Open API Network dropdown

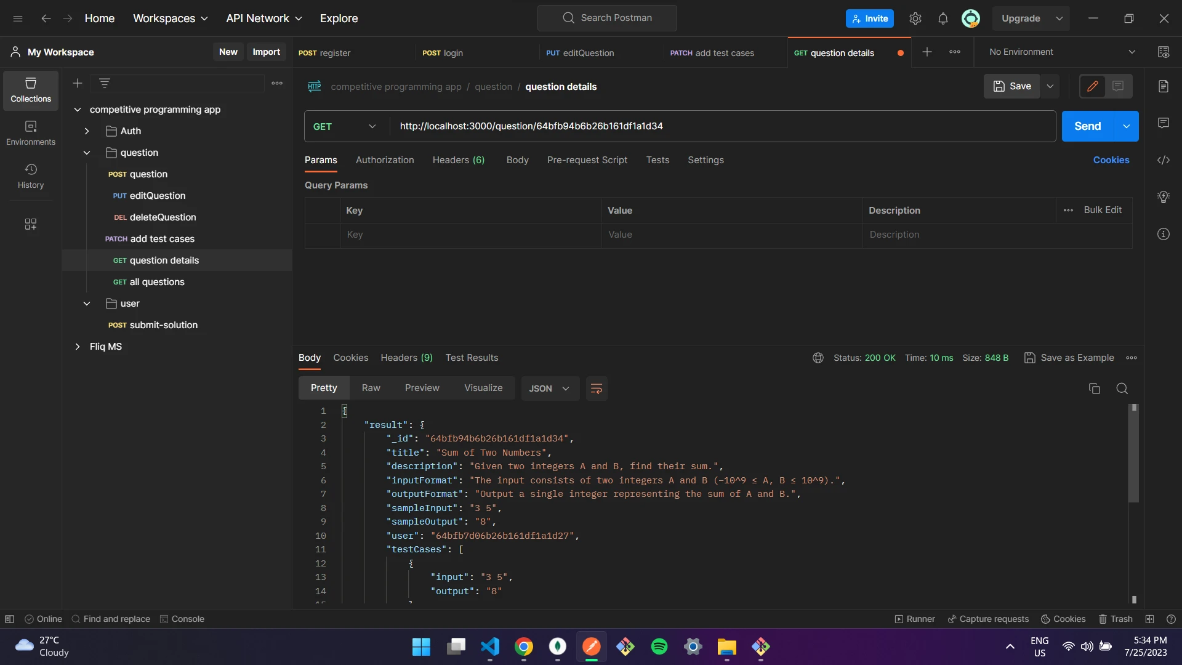pos(264,18)
